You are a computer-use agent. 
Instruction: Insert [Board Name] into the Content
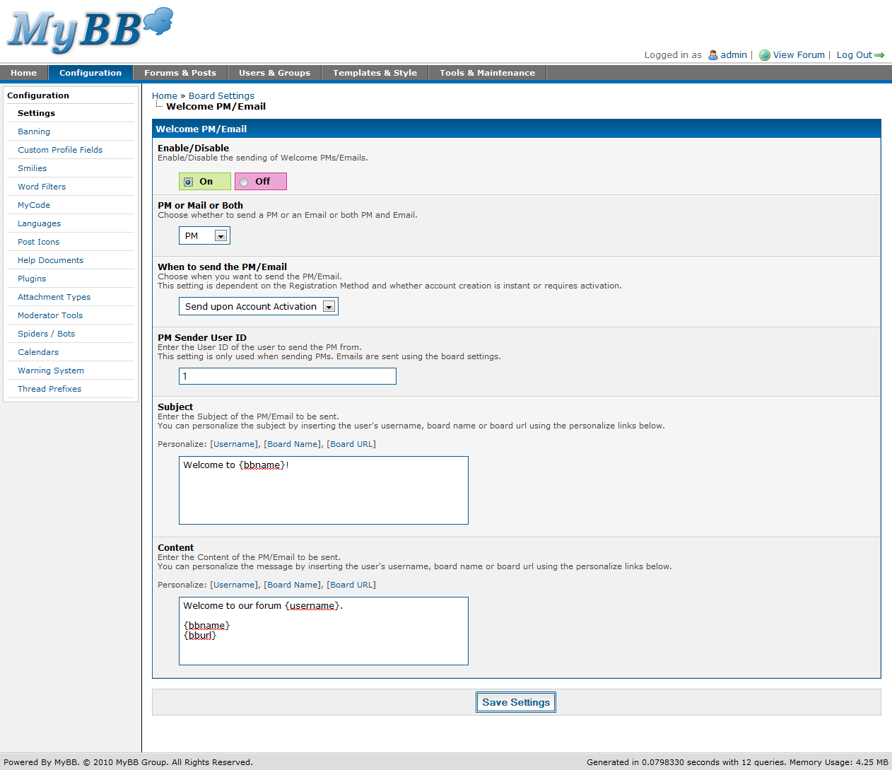[293, 585]
